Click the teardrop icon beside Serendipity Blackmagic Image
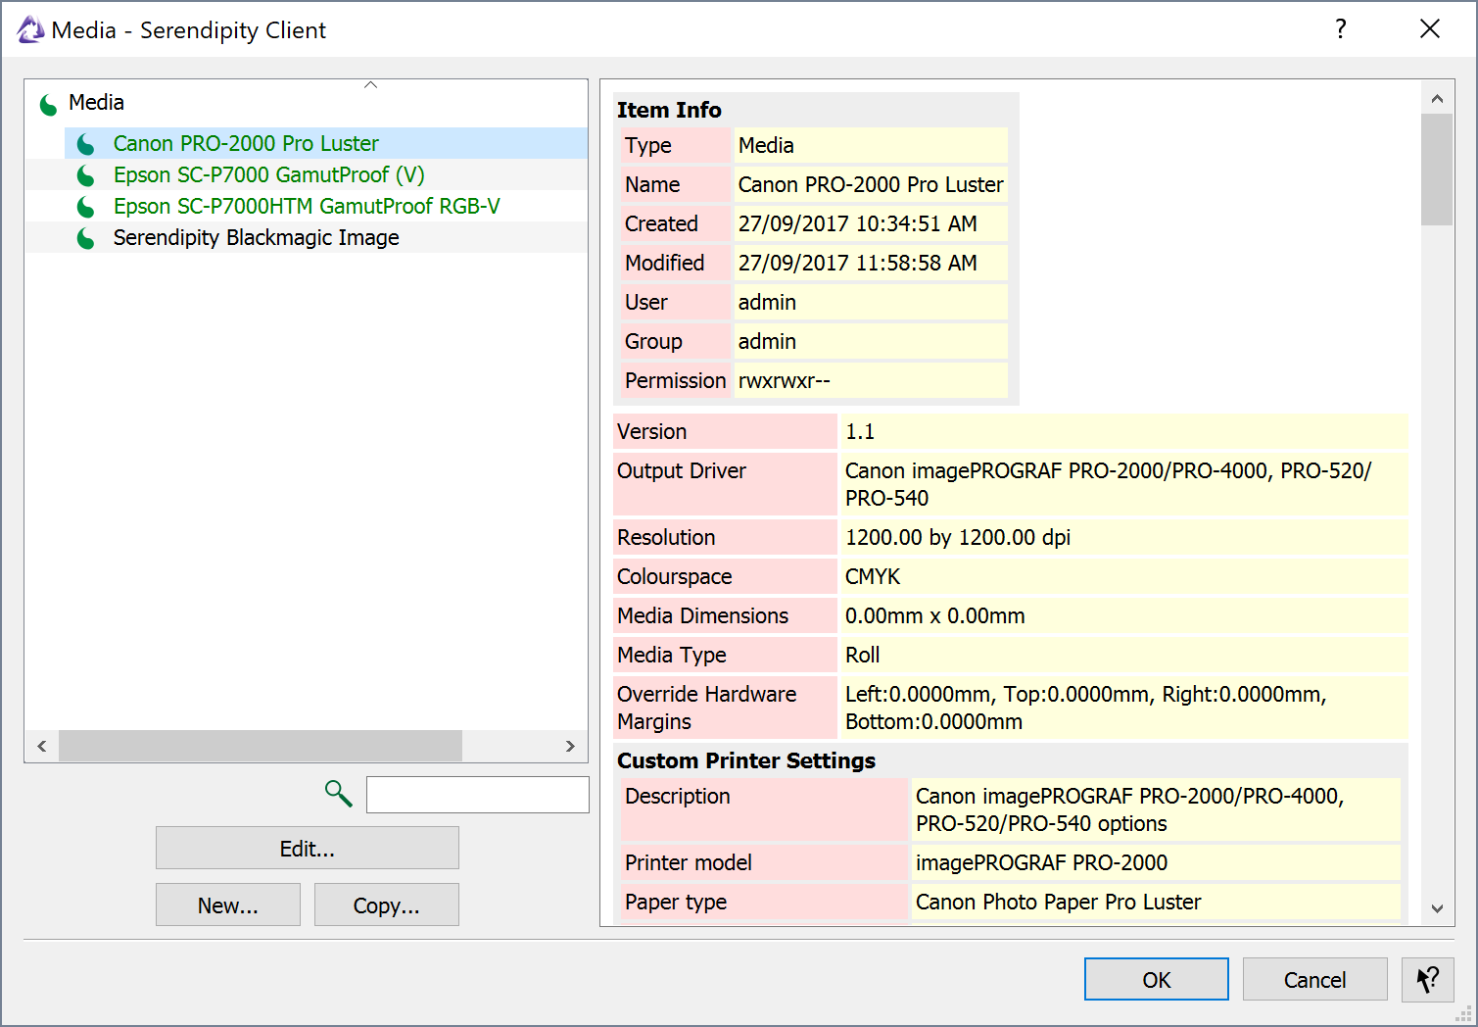 [x=85, y=237]
